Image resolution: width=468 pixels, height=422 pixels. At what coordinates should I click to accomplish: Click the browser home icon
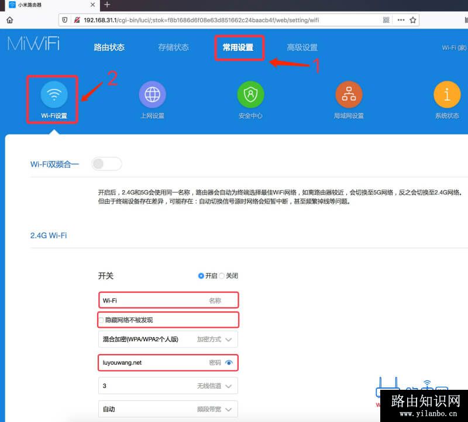coord(9,20)
